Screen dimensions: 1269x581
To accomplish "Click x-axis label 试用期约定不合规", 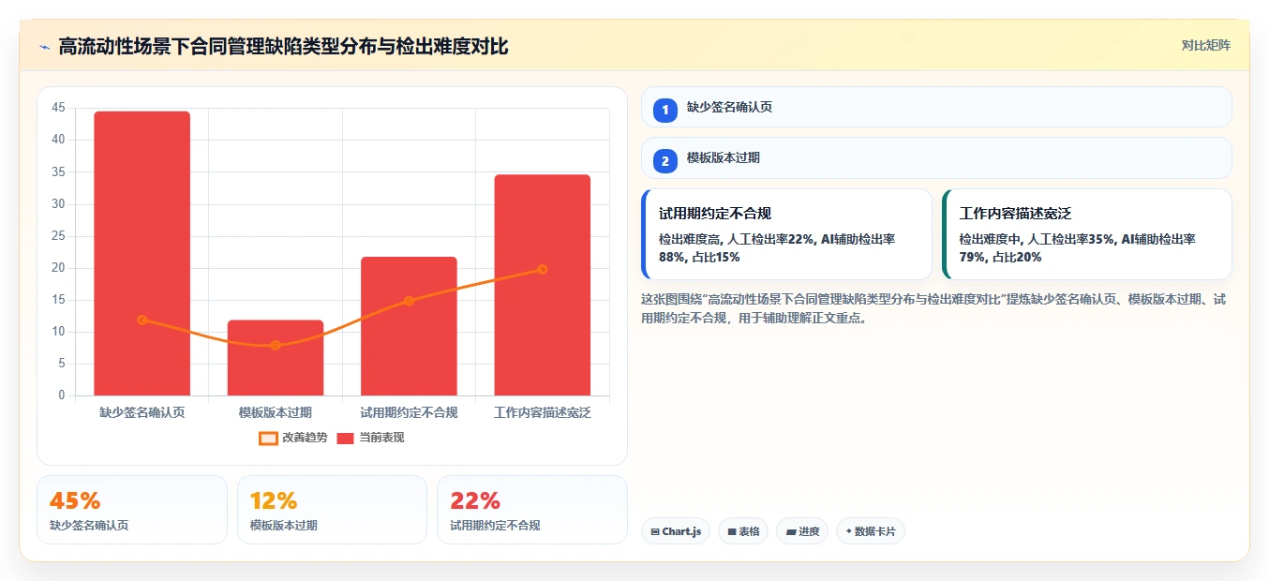I will point(409,412).
